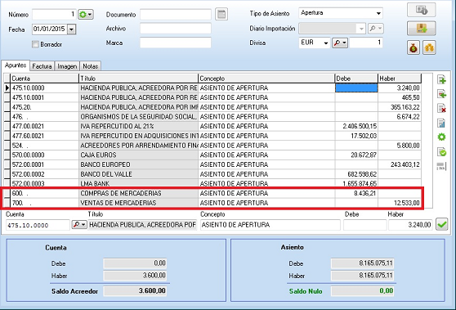Click the Debe value 17.502,03
This screenshot has width=456, height=310.
click(364, 136)
